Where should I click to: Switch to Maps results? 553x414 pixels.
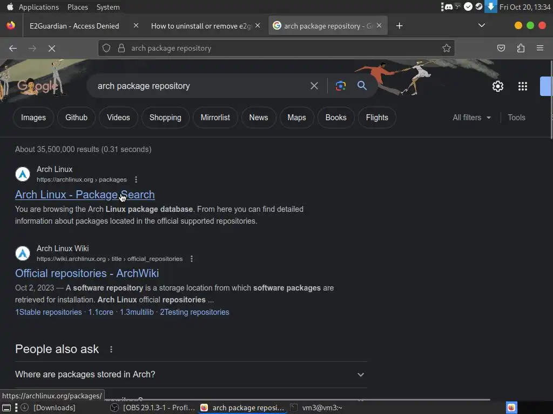point(296,118)
